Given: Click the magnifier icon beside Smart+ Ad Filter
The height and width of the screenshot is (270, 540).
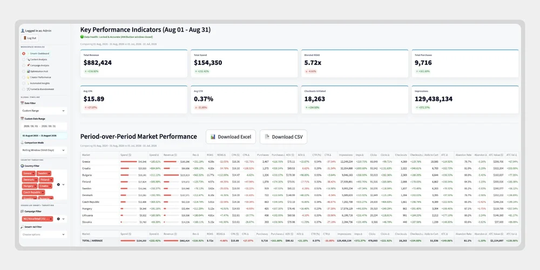Looking at the screenshot, I should [x=22, y=227].
